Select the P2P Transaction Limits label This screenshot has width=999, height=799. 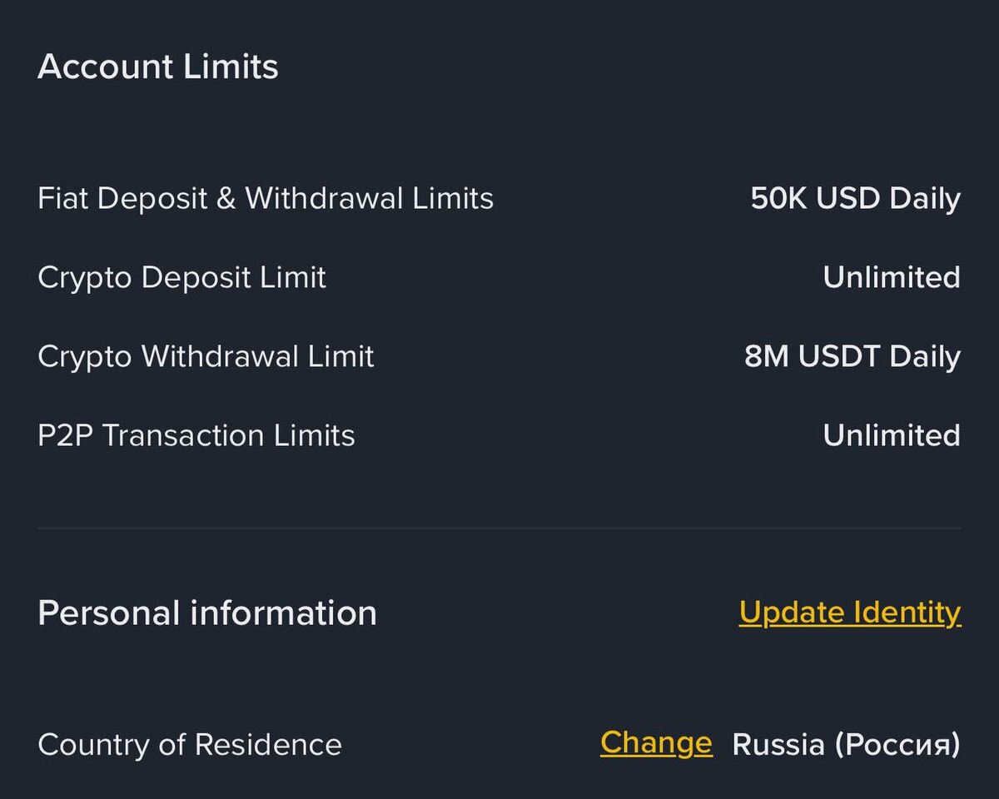tap(196, 436)
